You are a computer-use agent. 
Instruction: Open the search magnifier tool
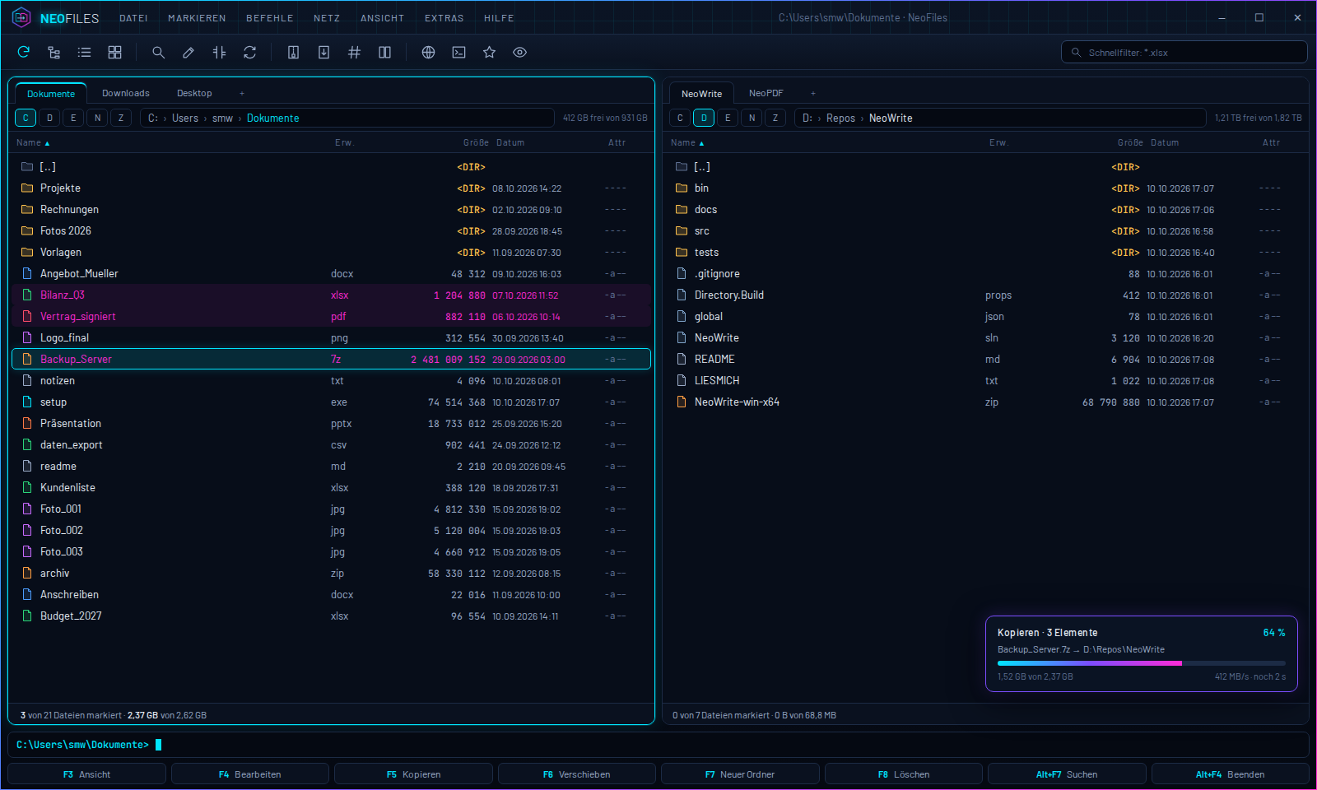coord(158,53)
